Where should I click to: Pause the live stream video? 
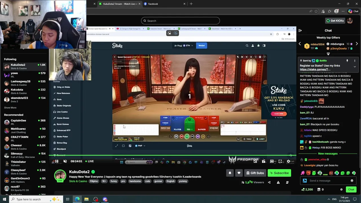(57, 161)
